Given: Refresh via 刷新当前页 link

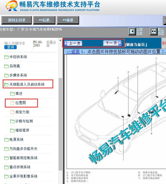Looking at the screenshot, I should [136, 45].
